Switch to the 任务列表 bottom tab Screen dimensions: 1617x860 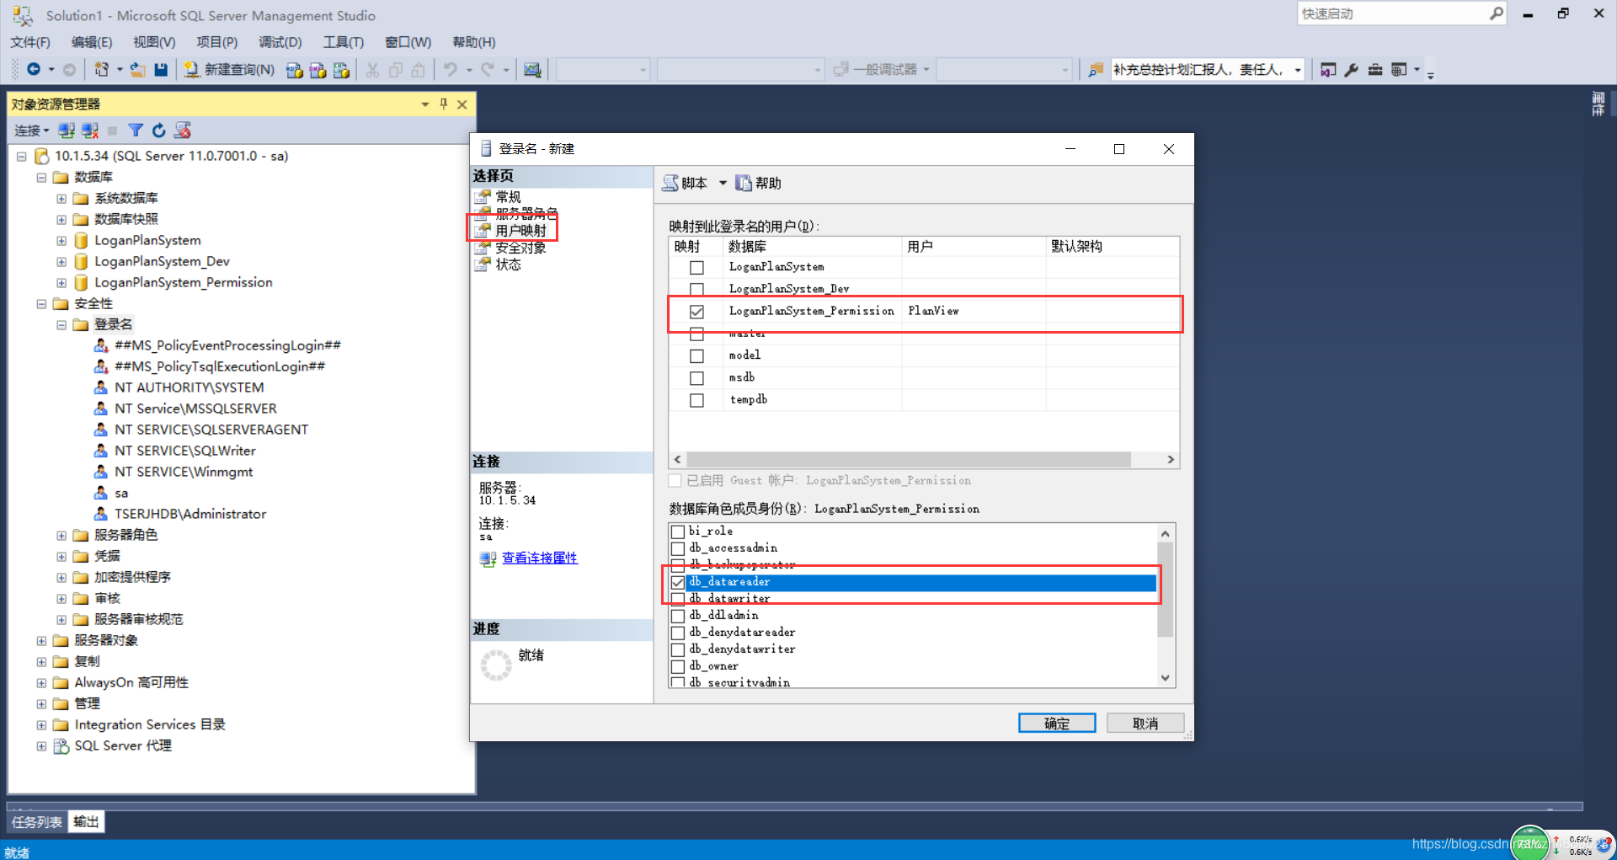click(x=37, y=822)
